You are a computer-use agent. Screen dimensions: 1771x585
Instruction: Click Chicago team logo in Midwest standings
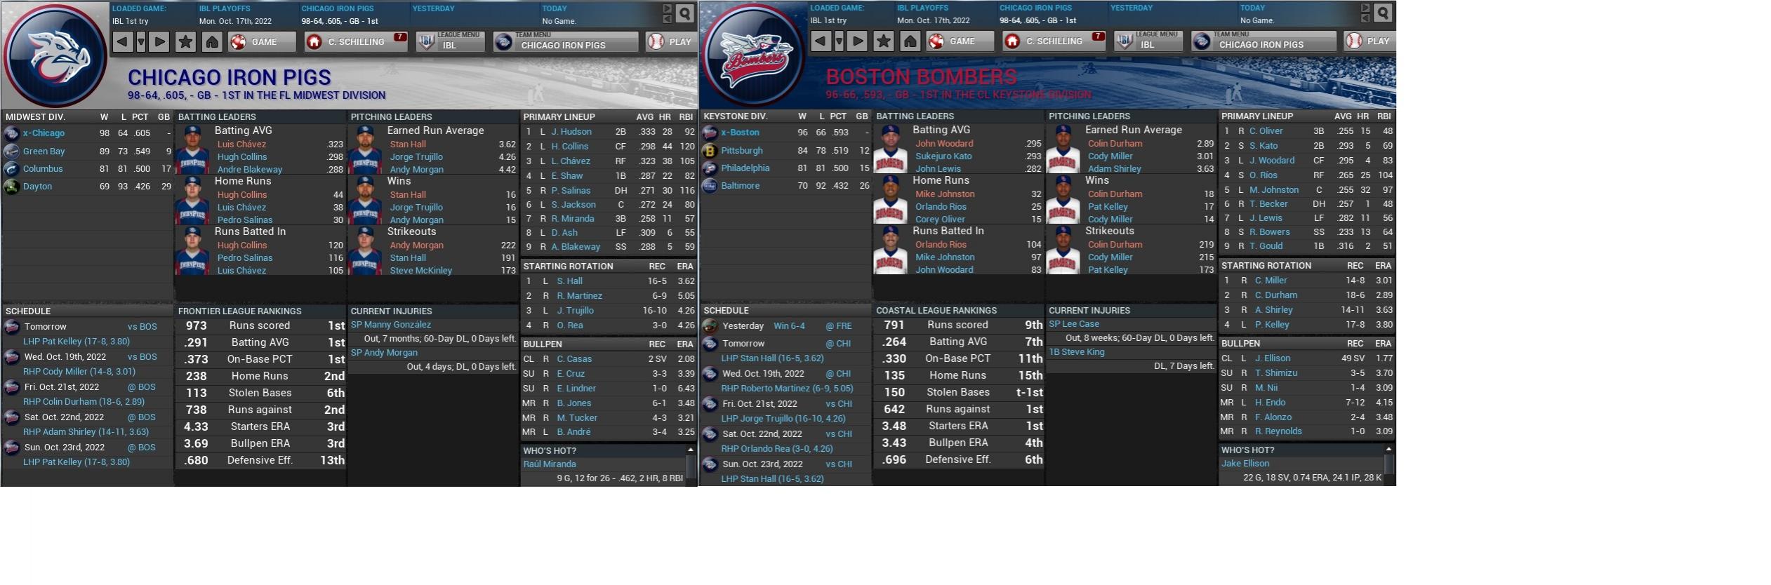pyautogui.click(x=11, y=133)
